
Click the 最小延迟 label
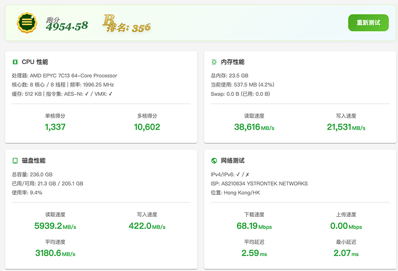click(x=346, y=242)
